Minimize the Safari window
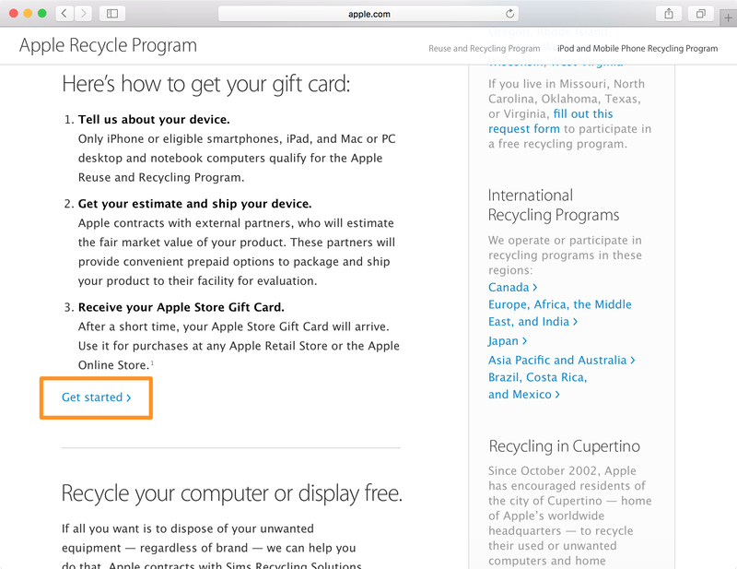Image resolution: width=737 pixels, height=569 pixels. [28, 13]
